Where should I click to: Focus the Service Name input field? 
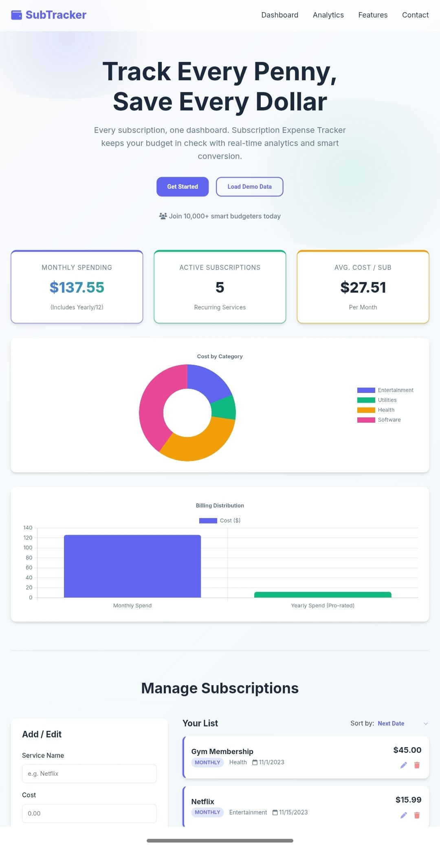[x=89, y=773]
